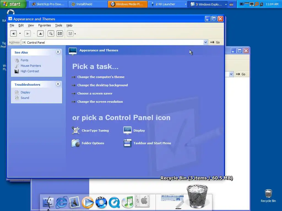Image resolution: width=282 pixels, height=211 pixels.
Task: Open the Views toolbar button
Action: tap(70, 34)
